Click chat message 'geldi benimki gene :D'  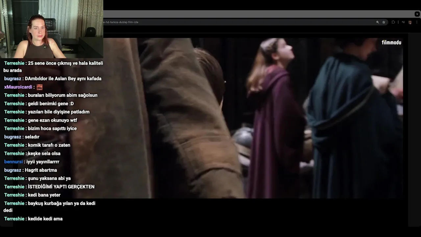tap(51, 103)
